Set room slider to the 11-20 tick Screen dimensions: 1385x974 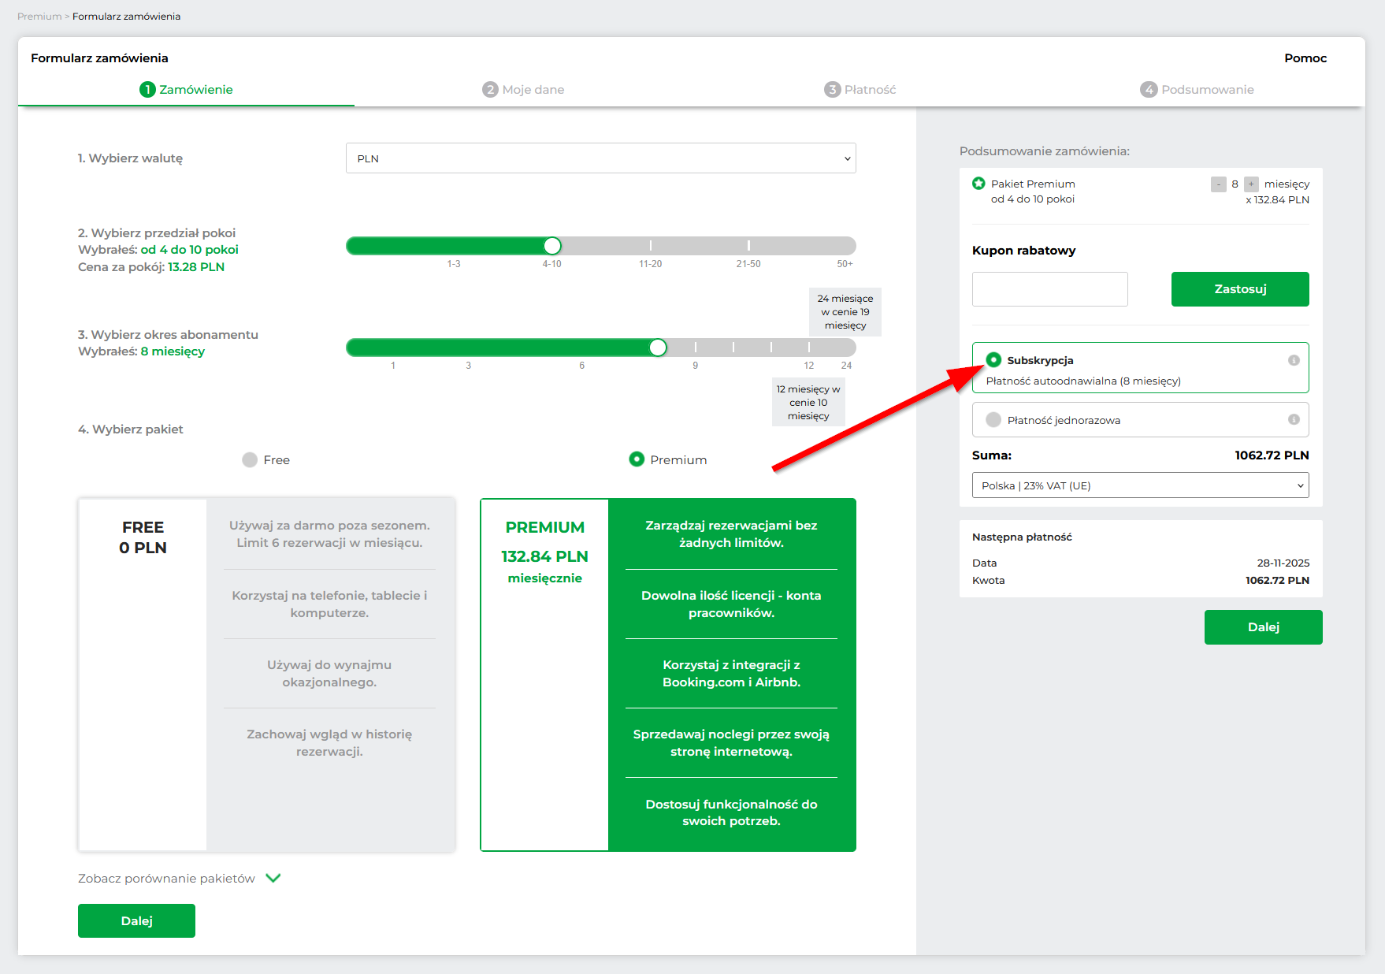click(651, 246)
